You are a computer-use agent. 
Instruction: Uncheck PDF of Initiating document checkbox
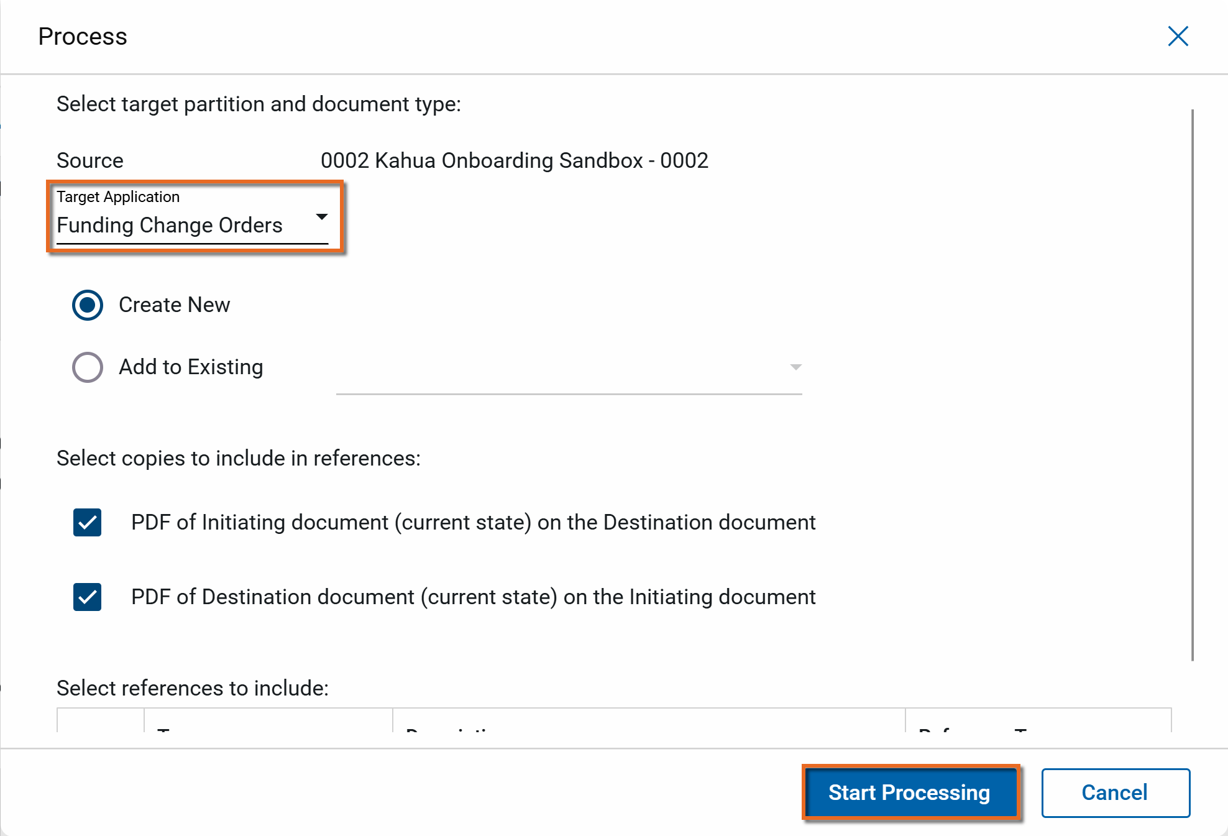[88, 523]
